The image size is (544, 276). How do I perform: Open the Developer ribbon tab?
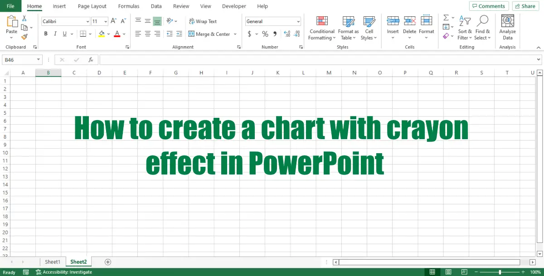(x=234, y=6)
